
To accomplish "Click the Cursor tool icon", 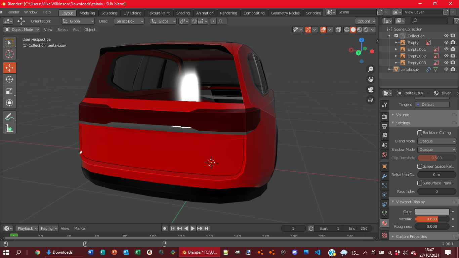I will click(x=9, y=54).
